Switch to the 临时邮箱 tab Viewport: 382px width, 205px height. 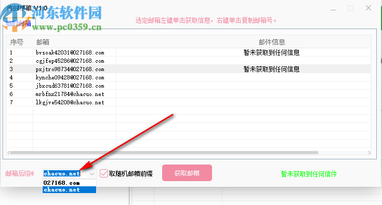click(19, 23)
